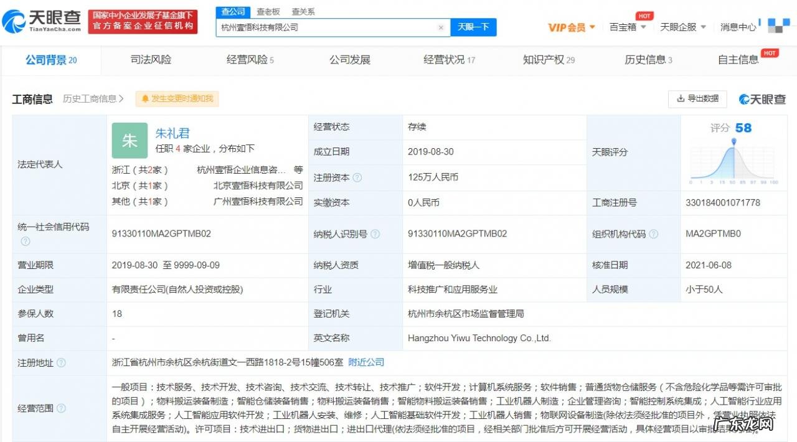Click the Tianyancha logo in top left

[40, 21]
